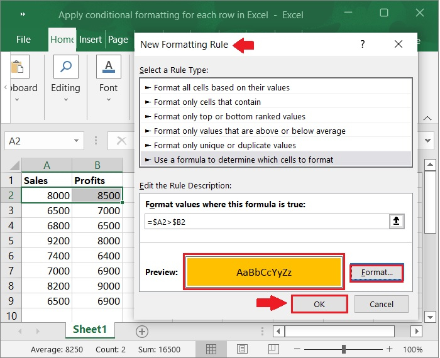Click cell A6 with value 7400
This screenshot has height=358, width=440.
[x=47, y=256]
